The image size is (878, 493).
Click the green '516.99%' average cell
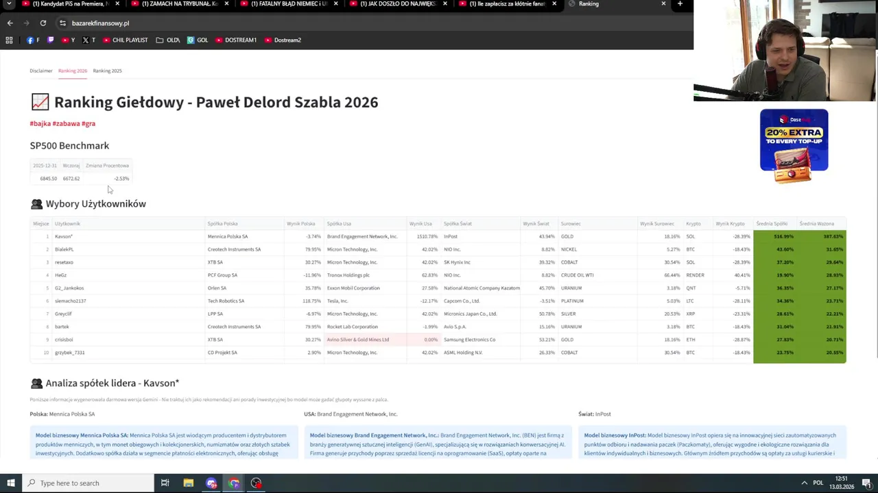point(776,237)
